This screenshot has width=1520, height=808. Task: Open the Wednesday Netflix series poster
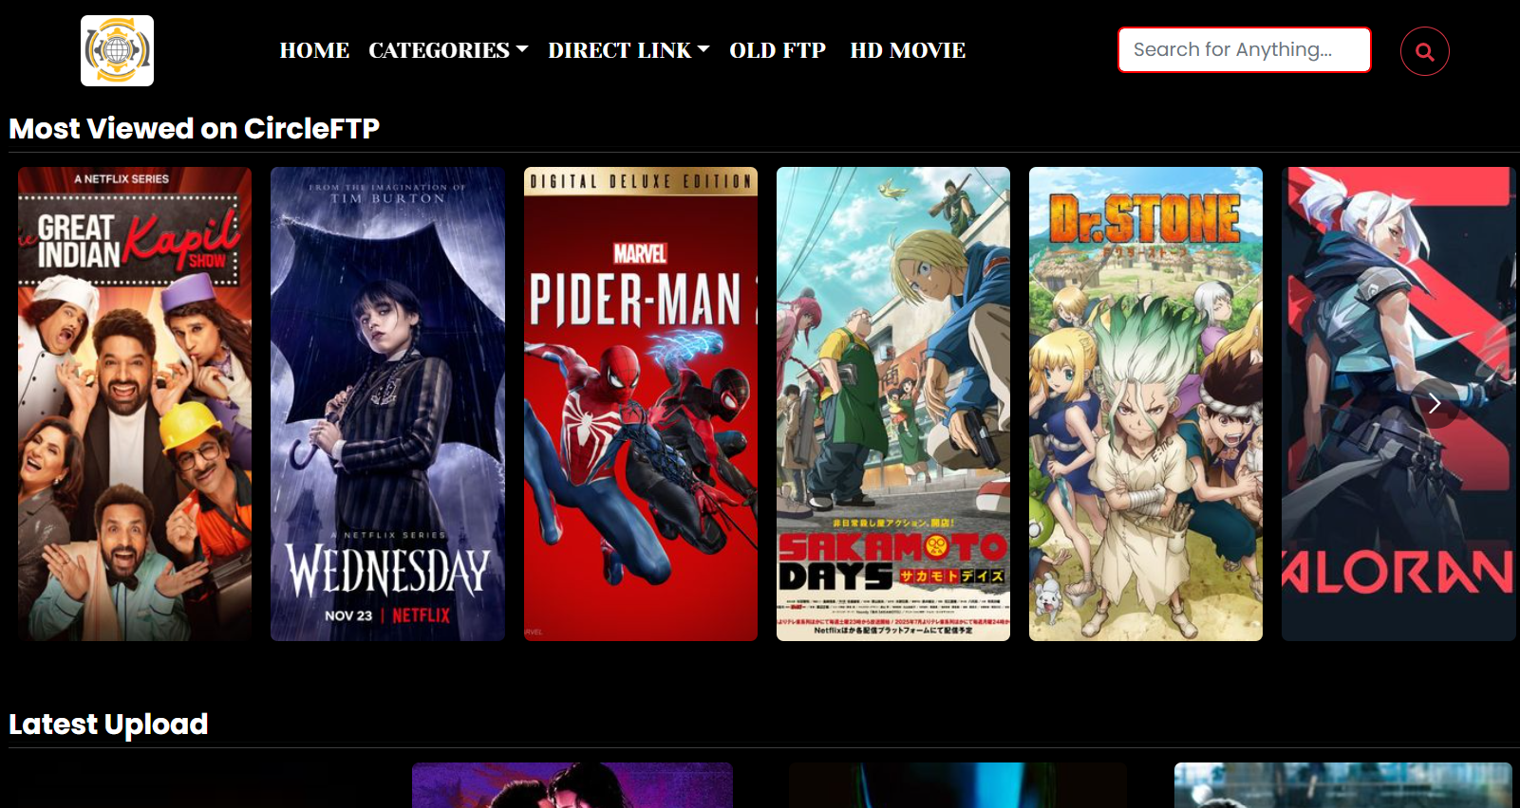[387, 404]
